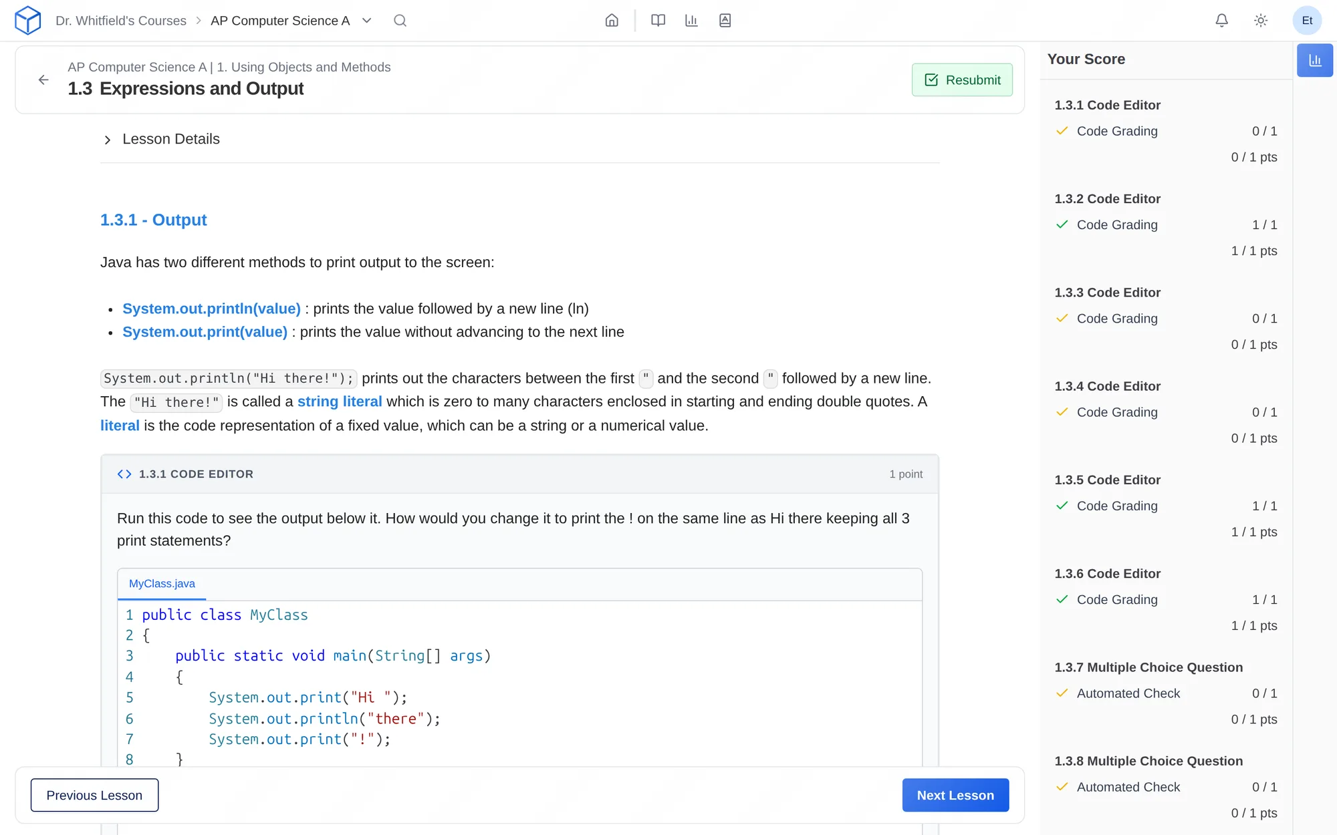1337x835 pixels.
Task: Open the search magnifier icon
Action: tap(400, 21)
